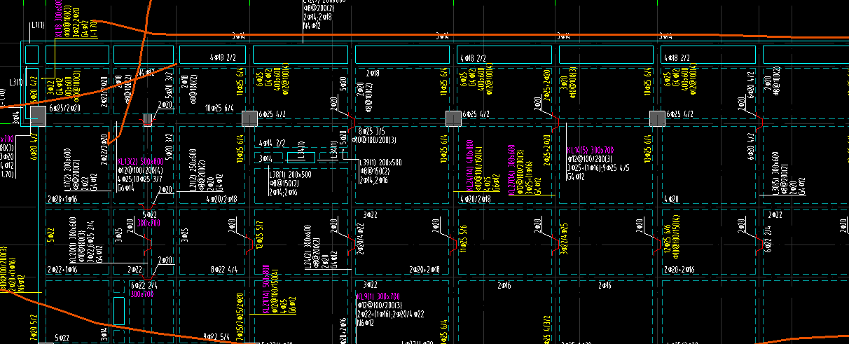Select gray column square beside 6Φ25/2Φ20 label
The height and width of the screenshot is (344, 849).
[x=38, y=116]
